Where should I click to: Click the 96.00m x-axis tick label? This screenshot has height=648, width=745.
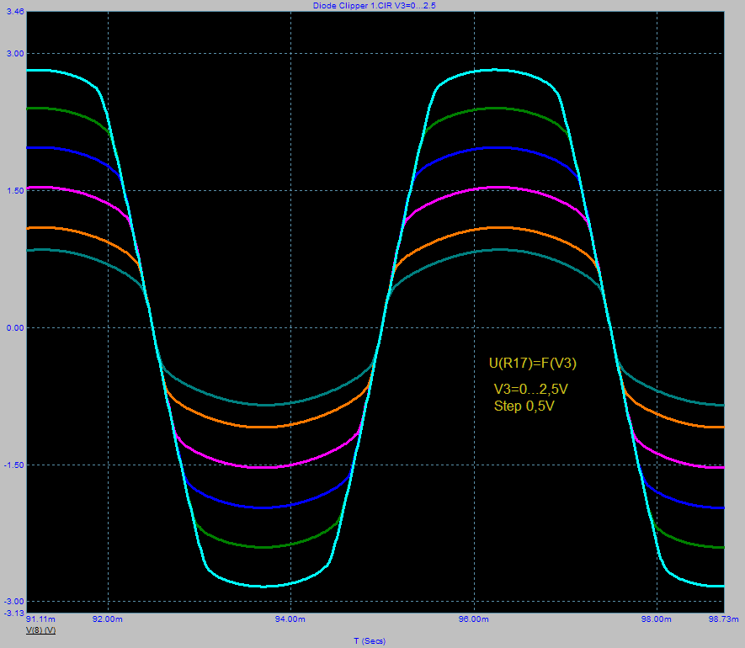pyautogui.click(x=473, y=619)
